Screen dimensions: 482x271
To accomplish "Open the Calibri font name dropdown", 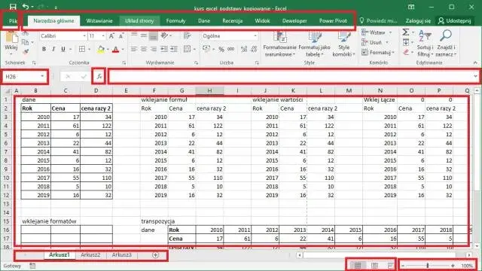I will pos(84,36).
